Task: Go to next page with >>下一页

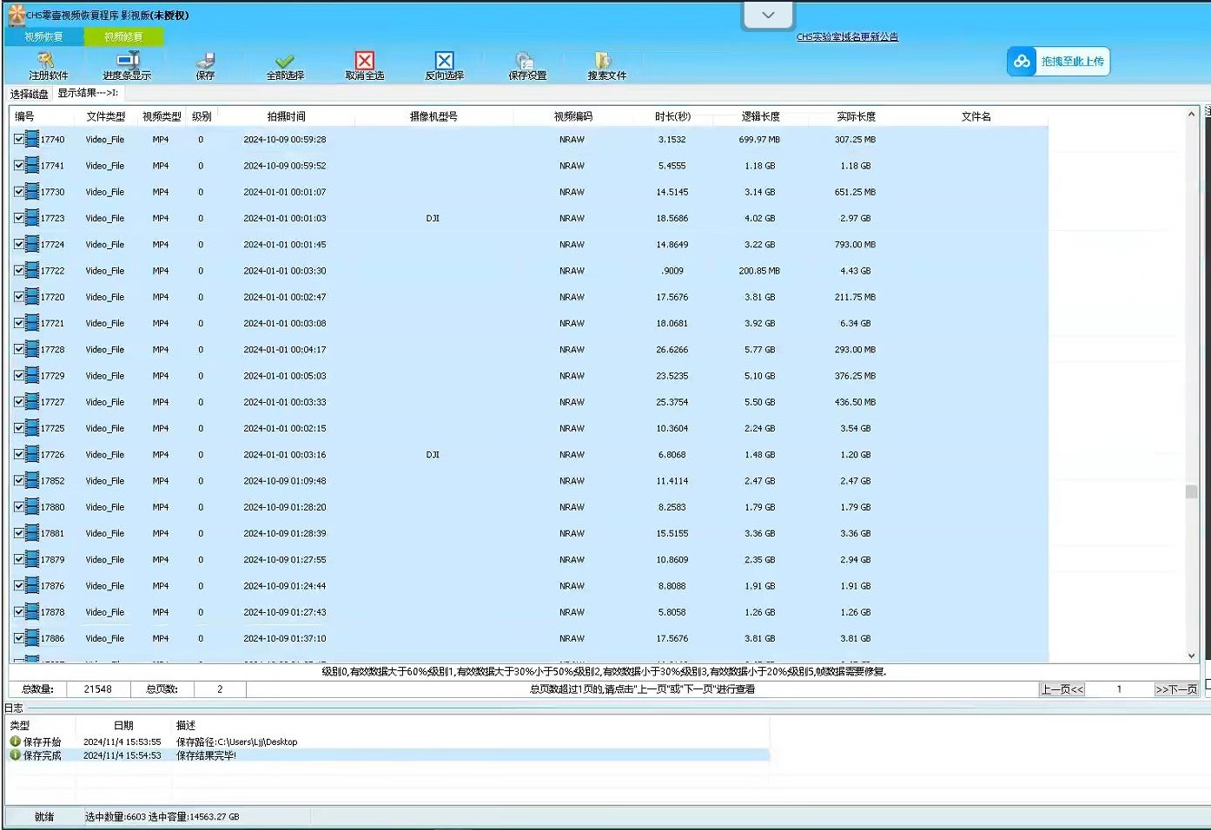Action: (x=1175, y=689)
